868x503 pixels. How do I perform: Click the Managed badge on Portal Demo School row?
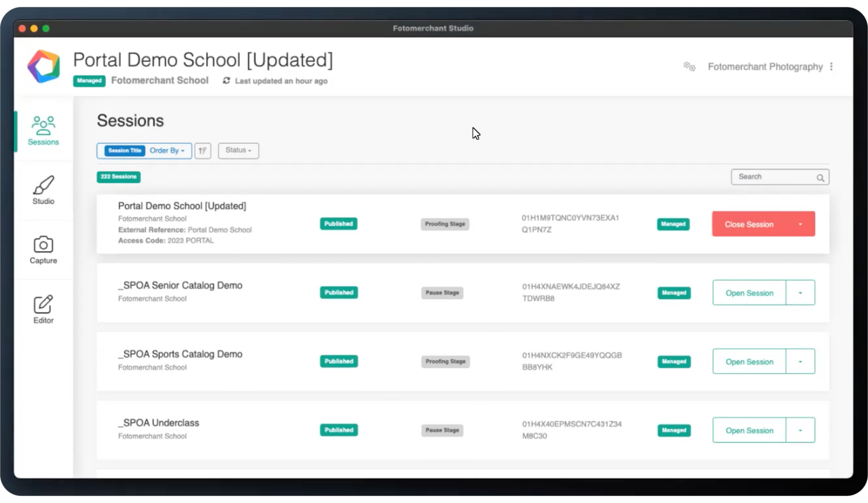pyautogui.click(x=673, y=224)
